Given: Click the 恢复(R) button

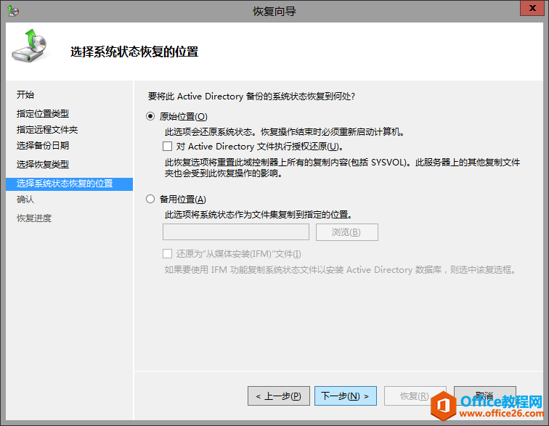Looking at the screenshot, I should point(415,396).
